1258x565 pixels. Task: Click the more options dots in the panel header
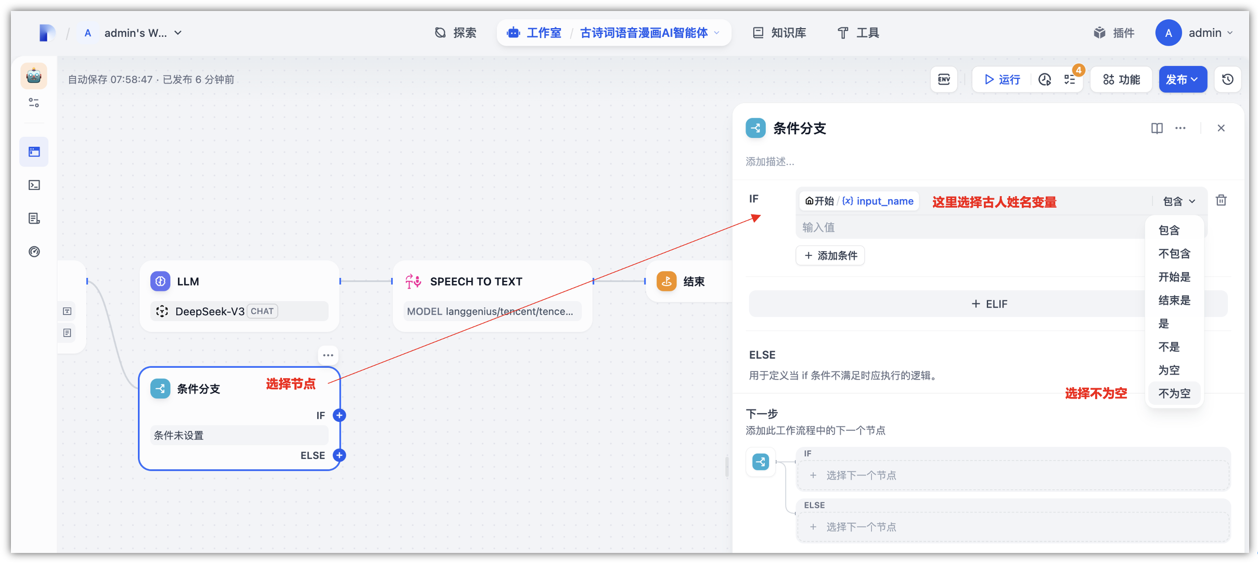[x=1180, y=128]
